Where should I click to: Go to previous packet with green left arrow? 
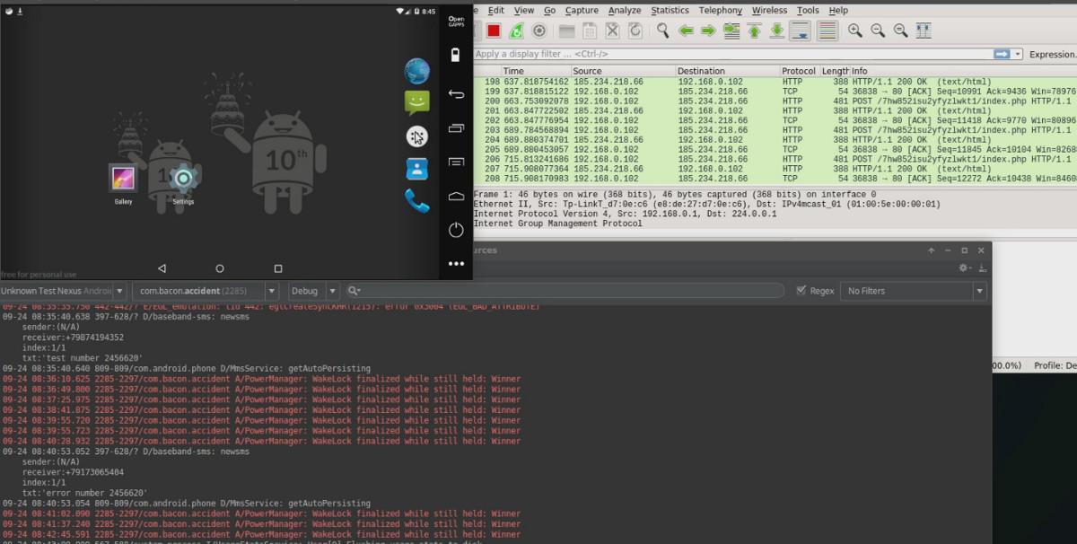pyautogui.click(x=686, y=31)
